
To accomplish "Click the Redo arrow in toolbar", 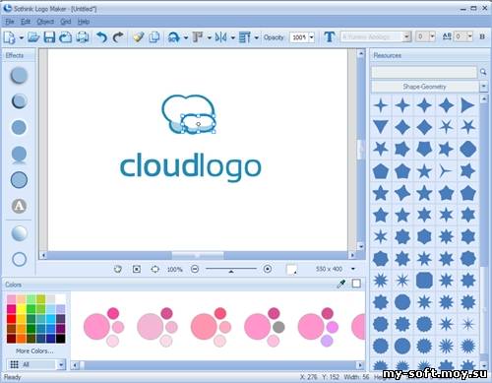I will tap(118, 37).
